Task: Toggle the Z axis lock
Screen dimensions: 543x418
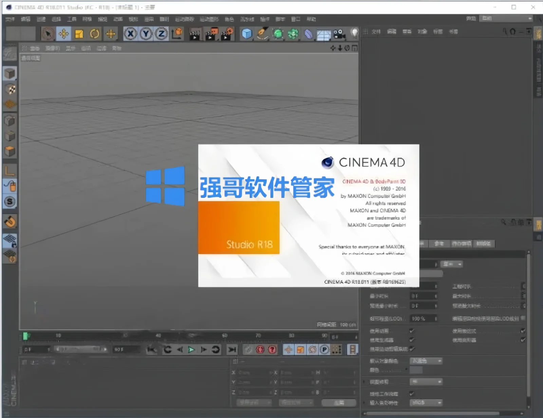Action: coord(162,34)
